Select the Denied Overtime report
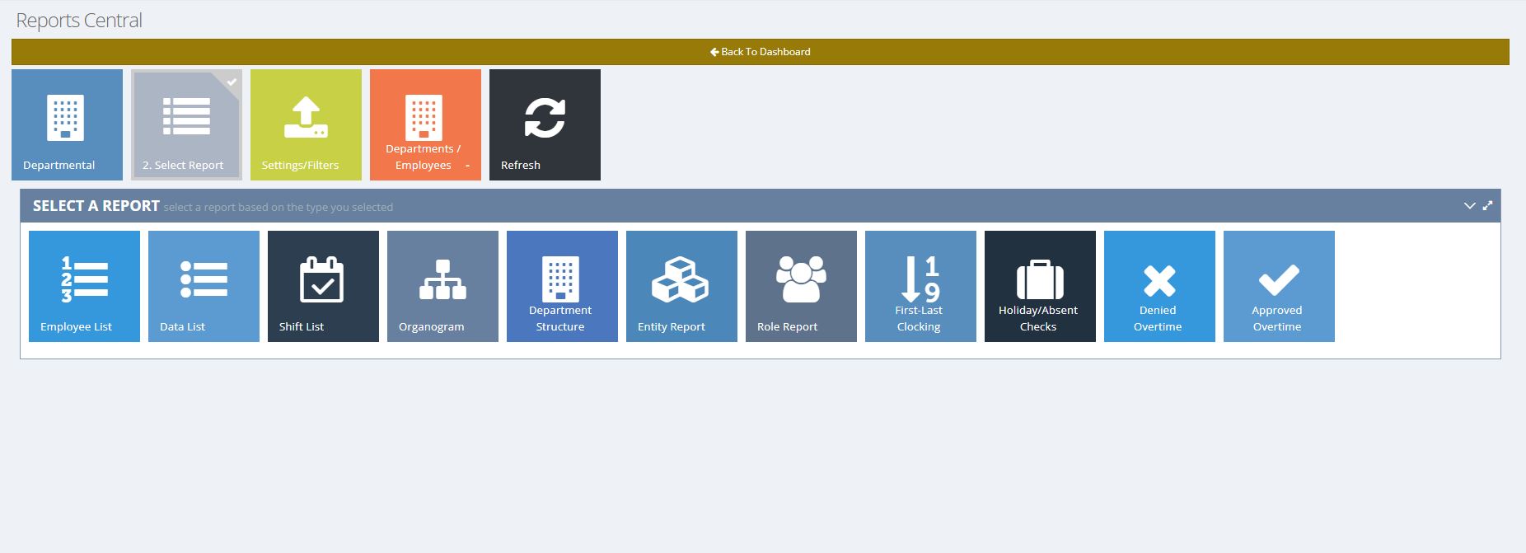The width and height of the screenshot is (1526, 553). tap(1159, 286)
